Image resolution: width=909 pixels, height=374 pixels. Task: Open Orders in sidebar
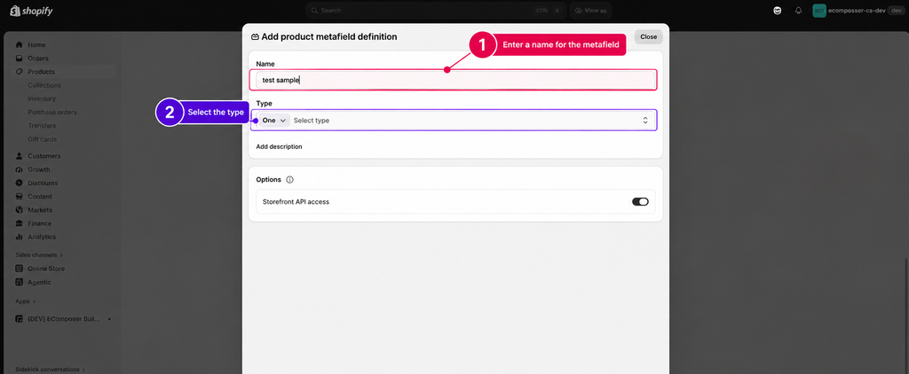coord(38,58)
